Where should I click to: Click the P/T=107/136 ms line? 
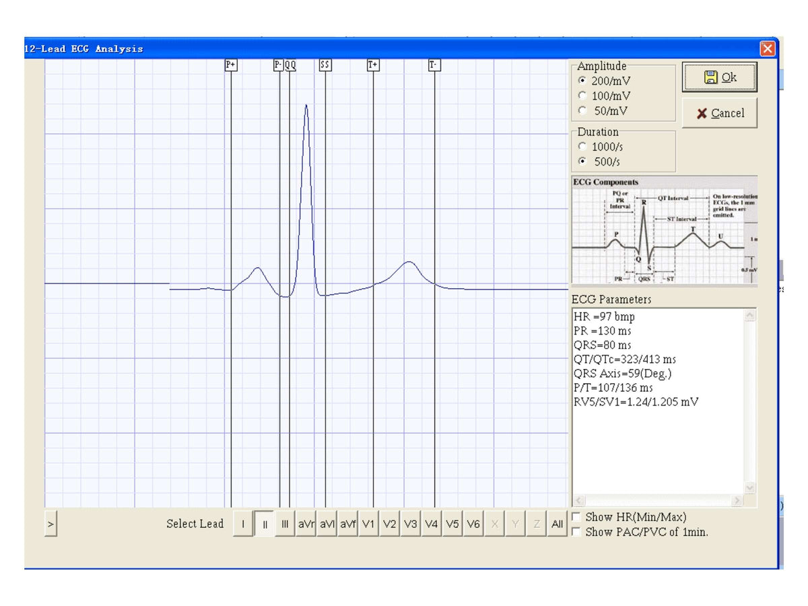tap(613, 387)
